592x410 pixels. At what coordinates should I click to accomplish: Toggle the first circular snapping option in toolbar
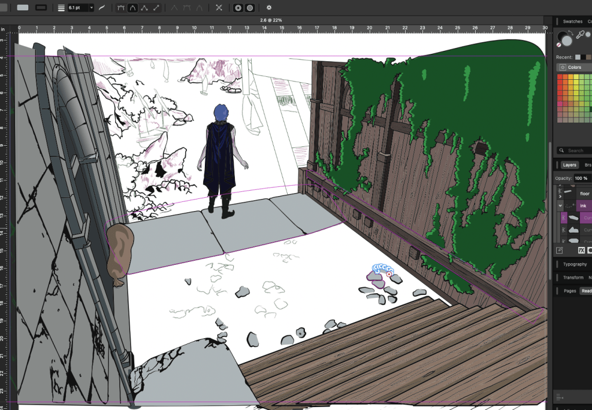[238, 8]
